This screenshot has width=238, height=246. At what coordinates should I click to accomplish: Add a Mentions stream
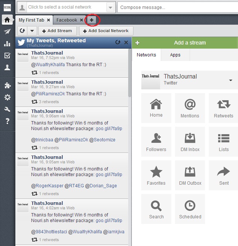(190, 108)
